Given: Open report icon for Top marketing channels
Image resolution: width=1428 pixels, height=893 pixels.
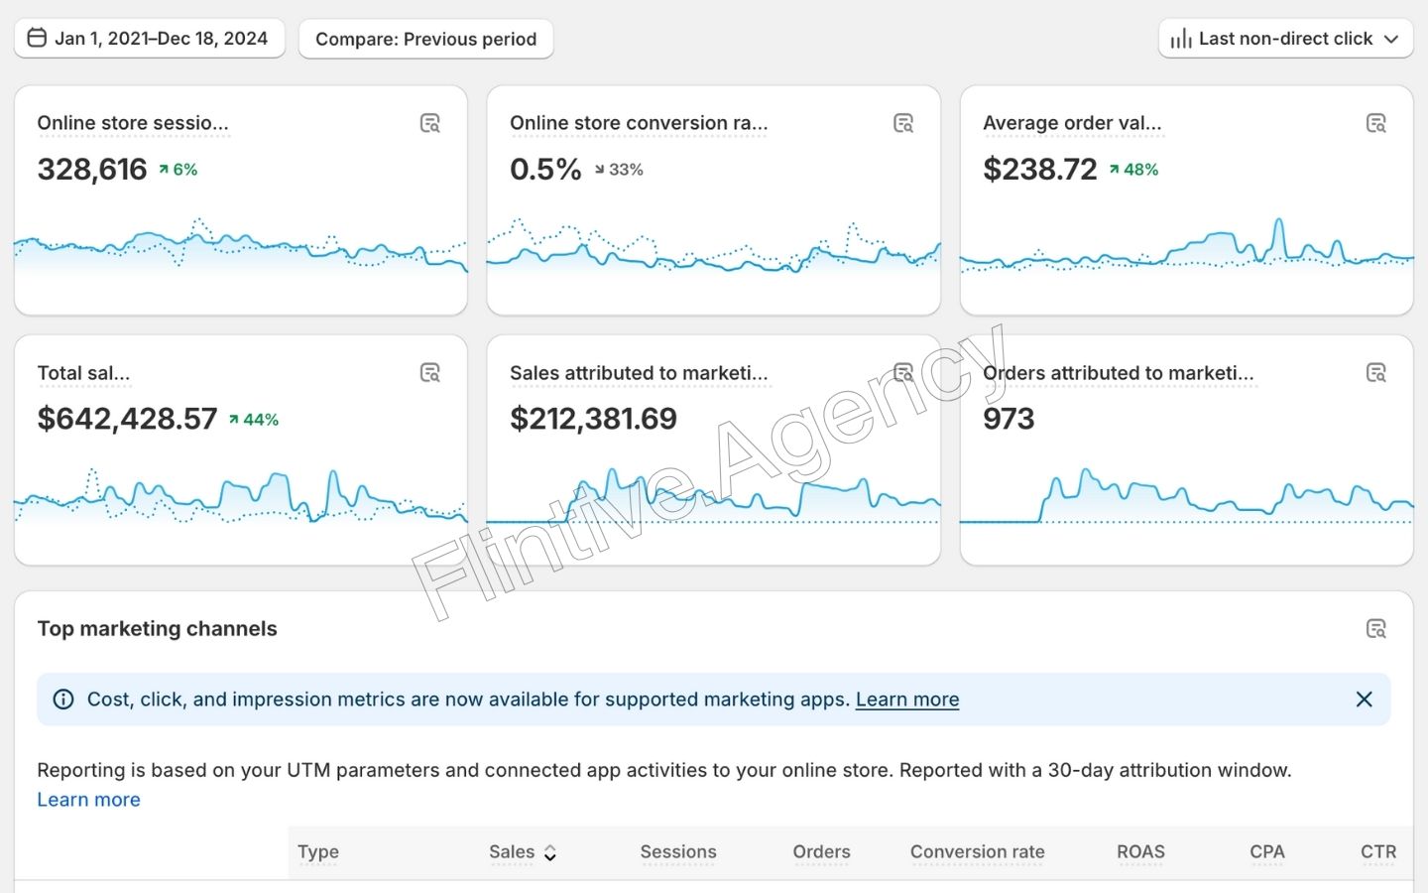Looking at the screenshot, I should (x=1375, y=629).
